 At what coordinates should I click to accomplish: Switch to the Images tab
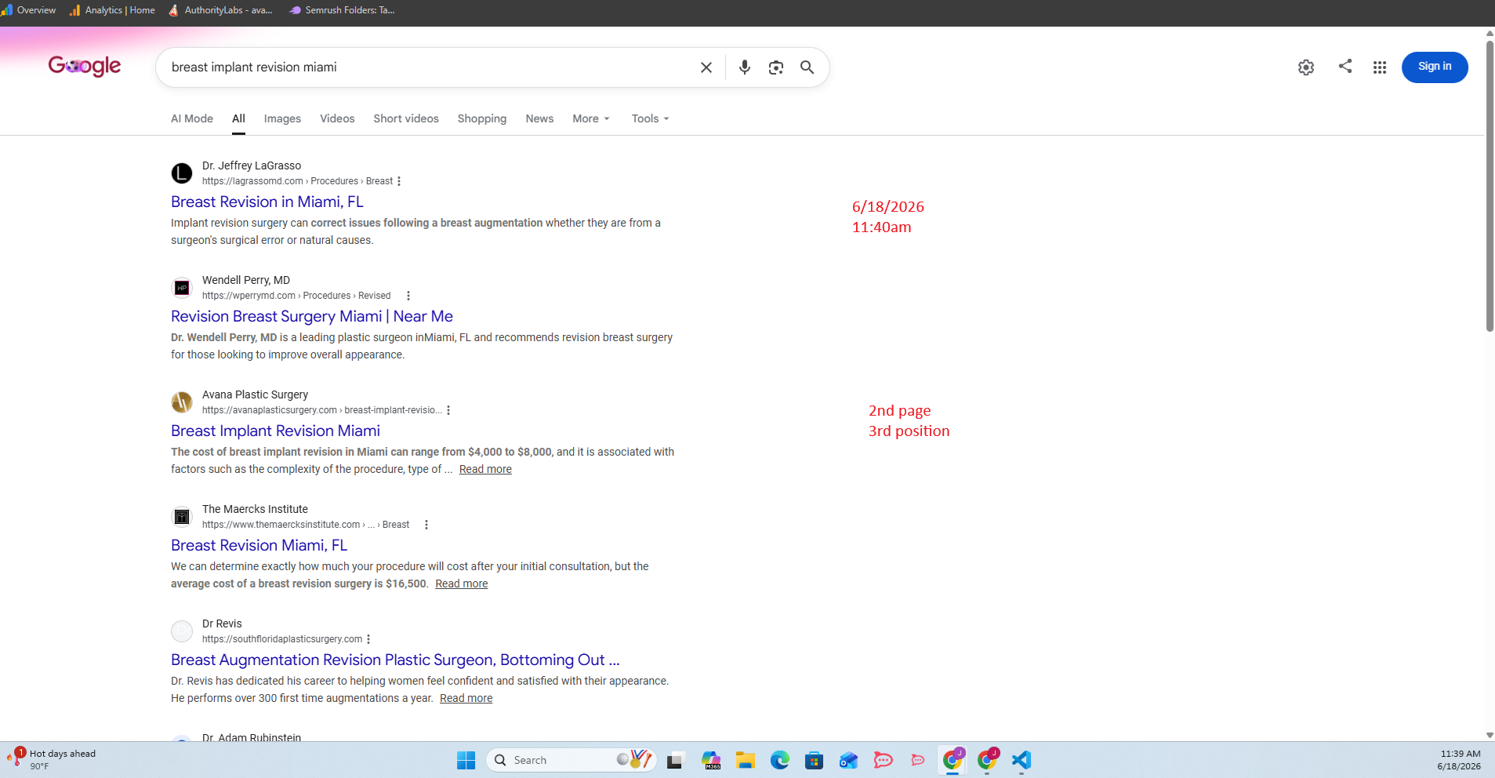click(x=282, y=118)
